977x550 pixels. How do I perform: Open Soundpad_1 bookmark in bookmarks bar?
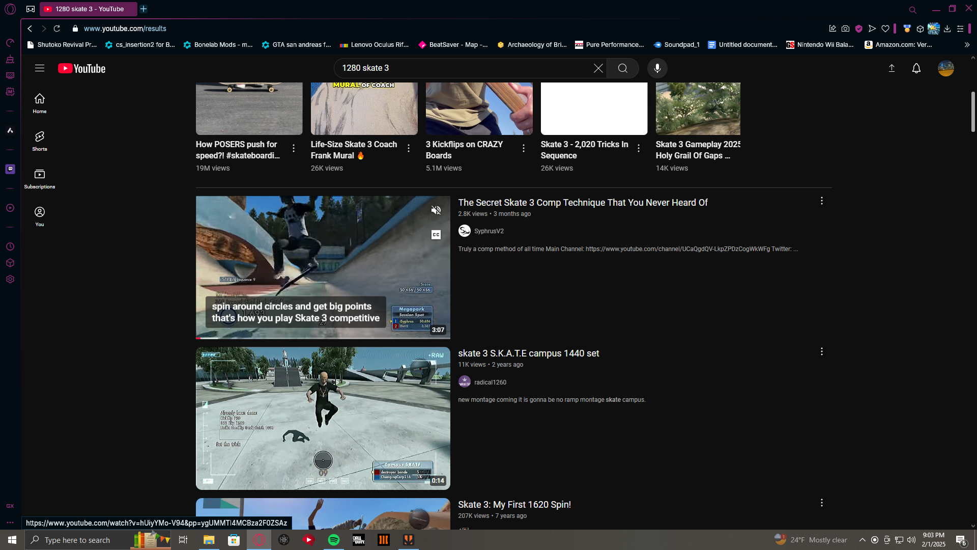point(676,45)
